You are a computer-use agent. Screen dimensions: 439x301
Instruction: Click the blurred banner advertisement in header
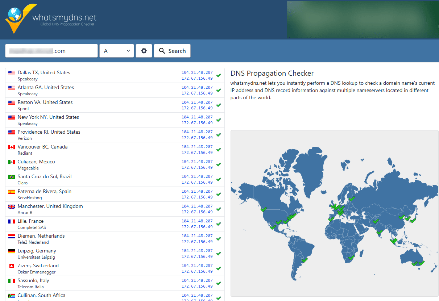pos(363,20)
